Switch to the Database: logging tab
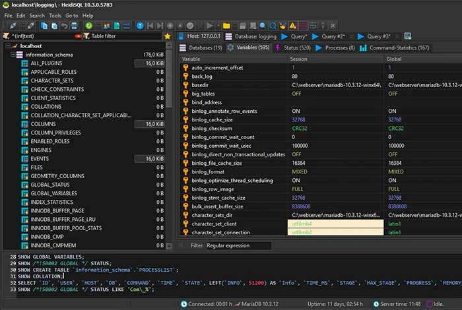462x310 pixels. pyautogui.click(x=251, y=36)
